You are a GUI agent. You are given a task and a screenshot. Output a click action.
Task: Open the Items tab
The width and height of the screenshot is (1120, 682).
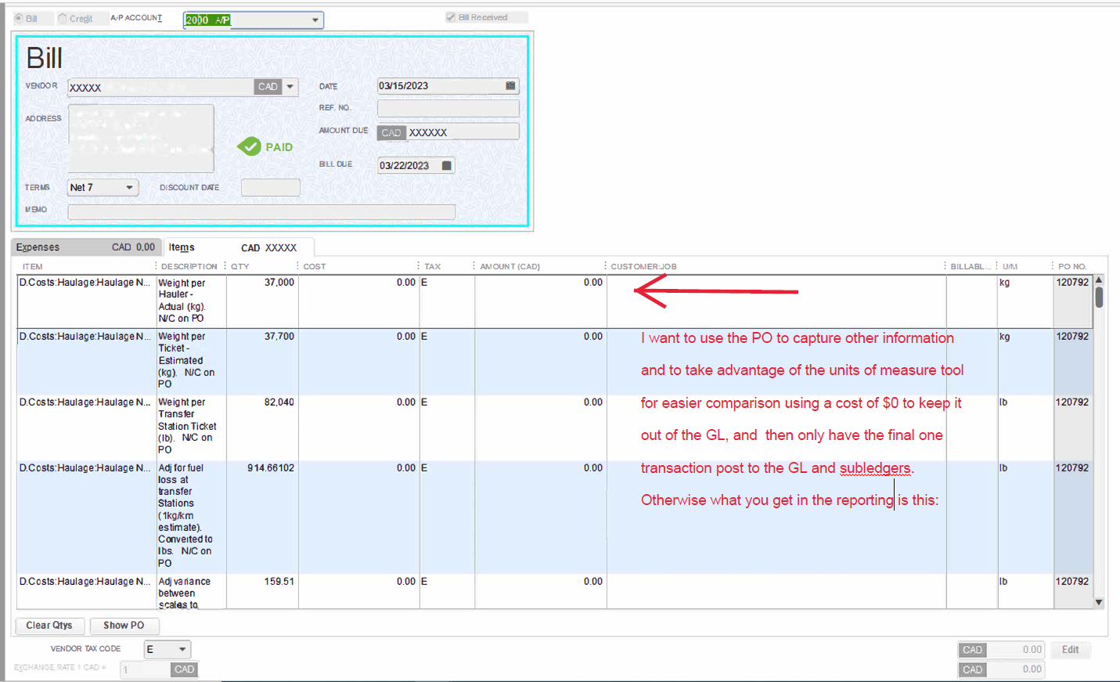[x=182, y=247]
